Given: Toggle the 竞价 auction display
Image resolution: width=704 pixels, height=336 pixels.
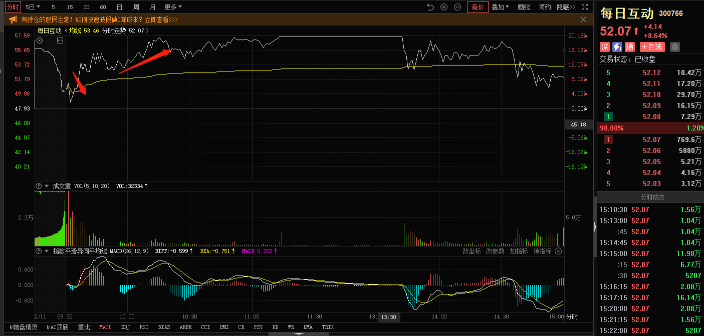Looking at the screenshot, I should click(478, 7).
